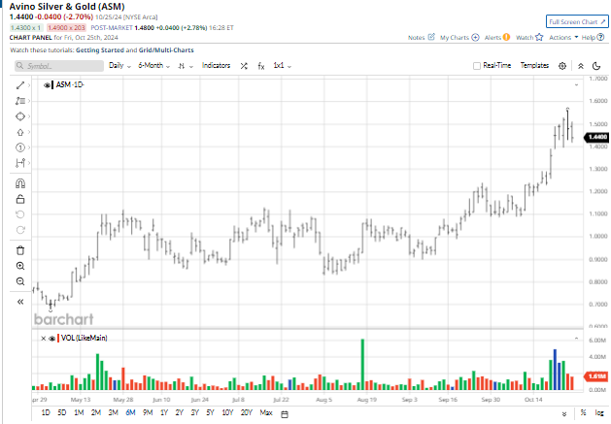Open the fx expressions icon

pyautogui.click(x=261, y=66)
